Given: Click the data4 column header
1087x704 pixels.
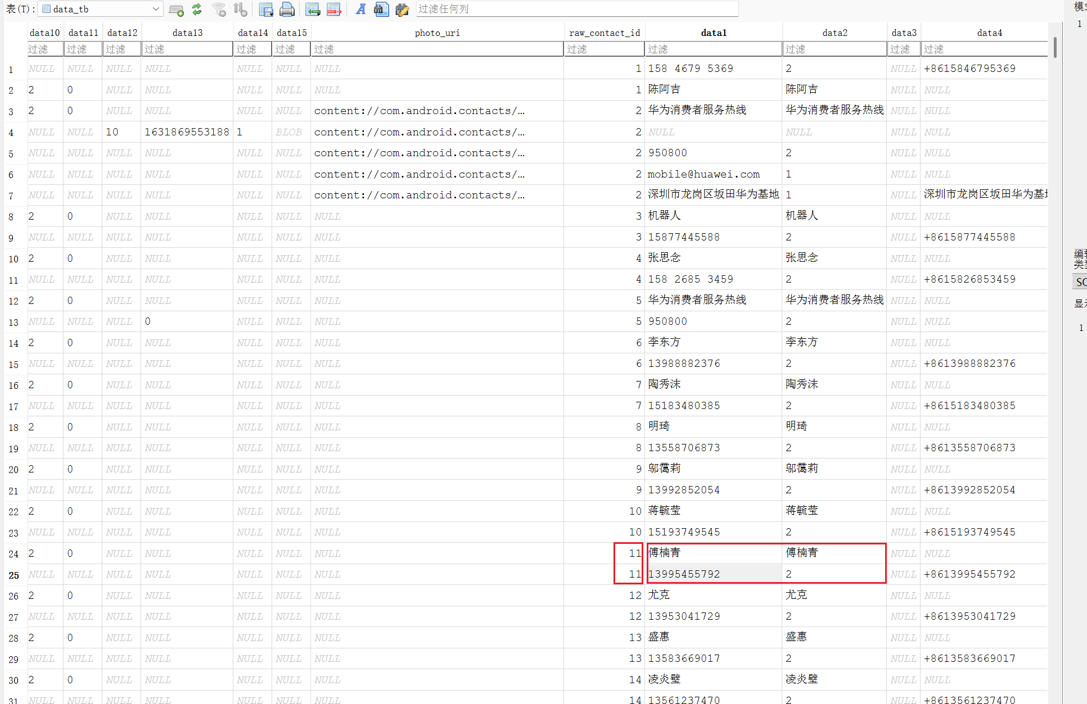Looking at the screenshot, I should 989,33.
